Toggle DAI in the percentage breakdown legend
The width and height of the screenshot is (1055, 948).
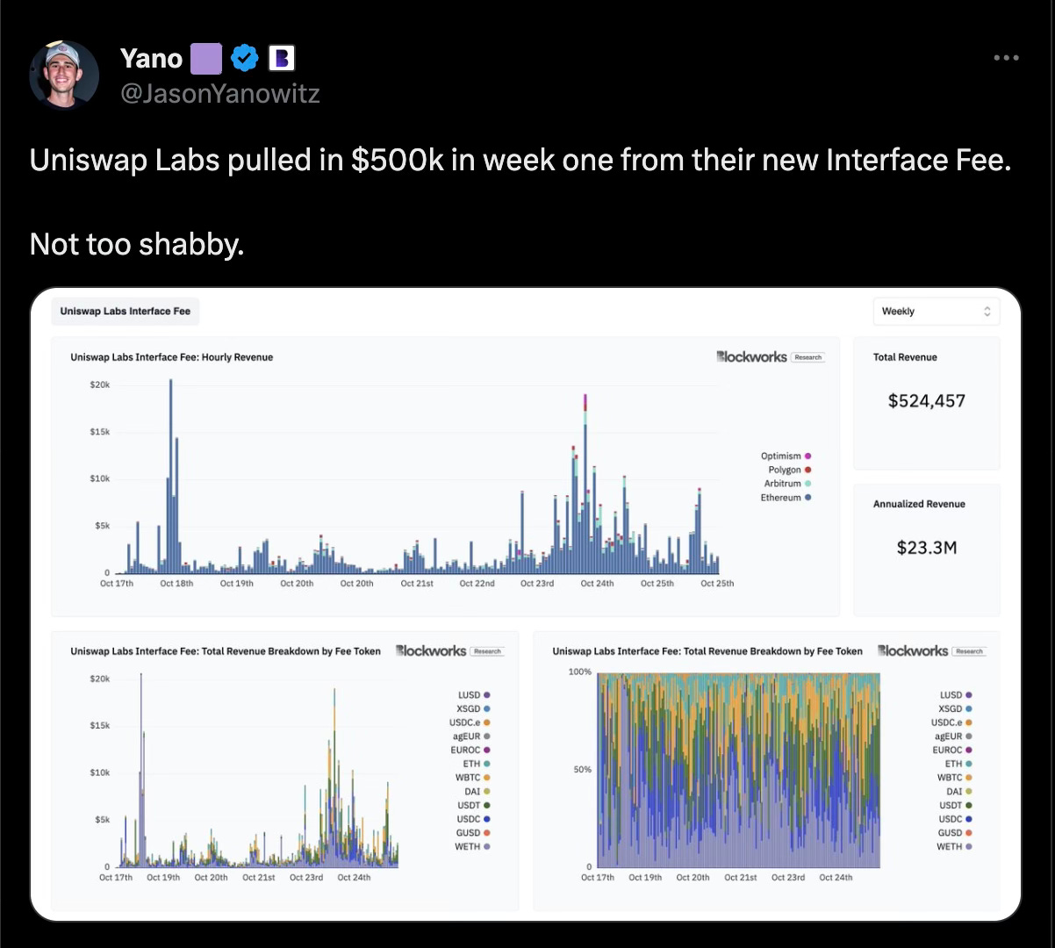pos(959,792)
